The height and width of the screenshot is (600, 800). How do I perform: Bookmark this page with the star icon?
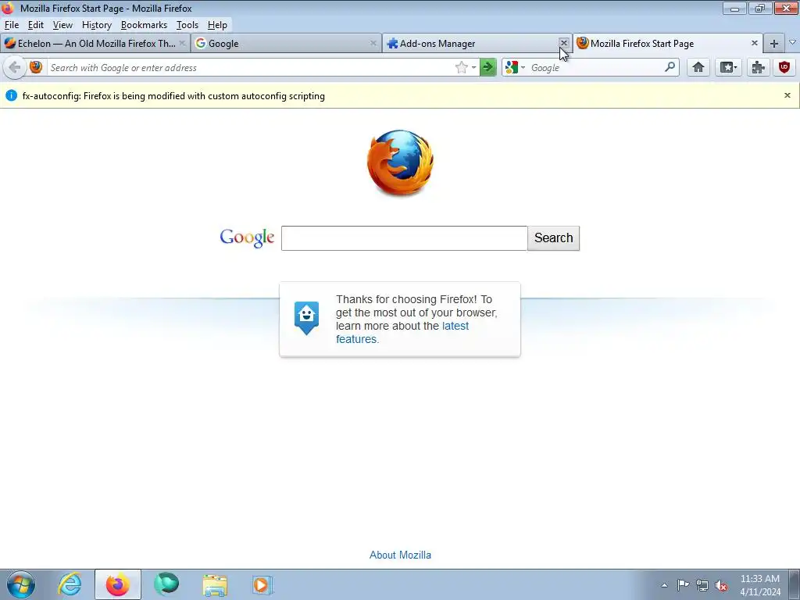[461, 67]
